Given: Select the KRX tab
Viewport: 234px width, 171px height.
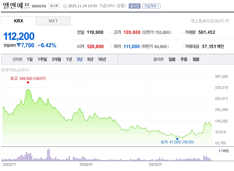Looking at the screenshot, I should [x=18, y=21].
